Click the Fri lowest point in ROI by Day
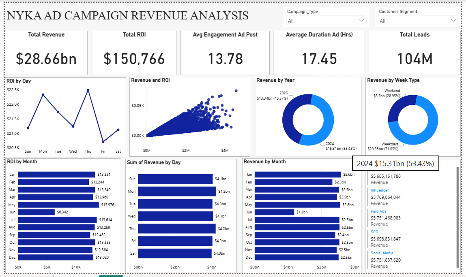 click(x=103, y=142)
